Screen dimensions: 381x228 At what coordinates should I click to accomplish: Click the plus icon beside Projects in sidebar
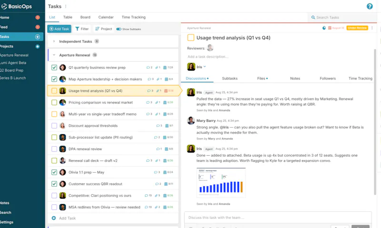point(38,46)
